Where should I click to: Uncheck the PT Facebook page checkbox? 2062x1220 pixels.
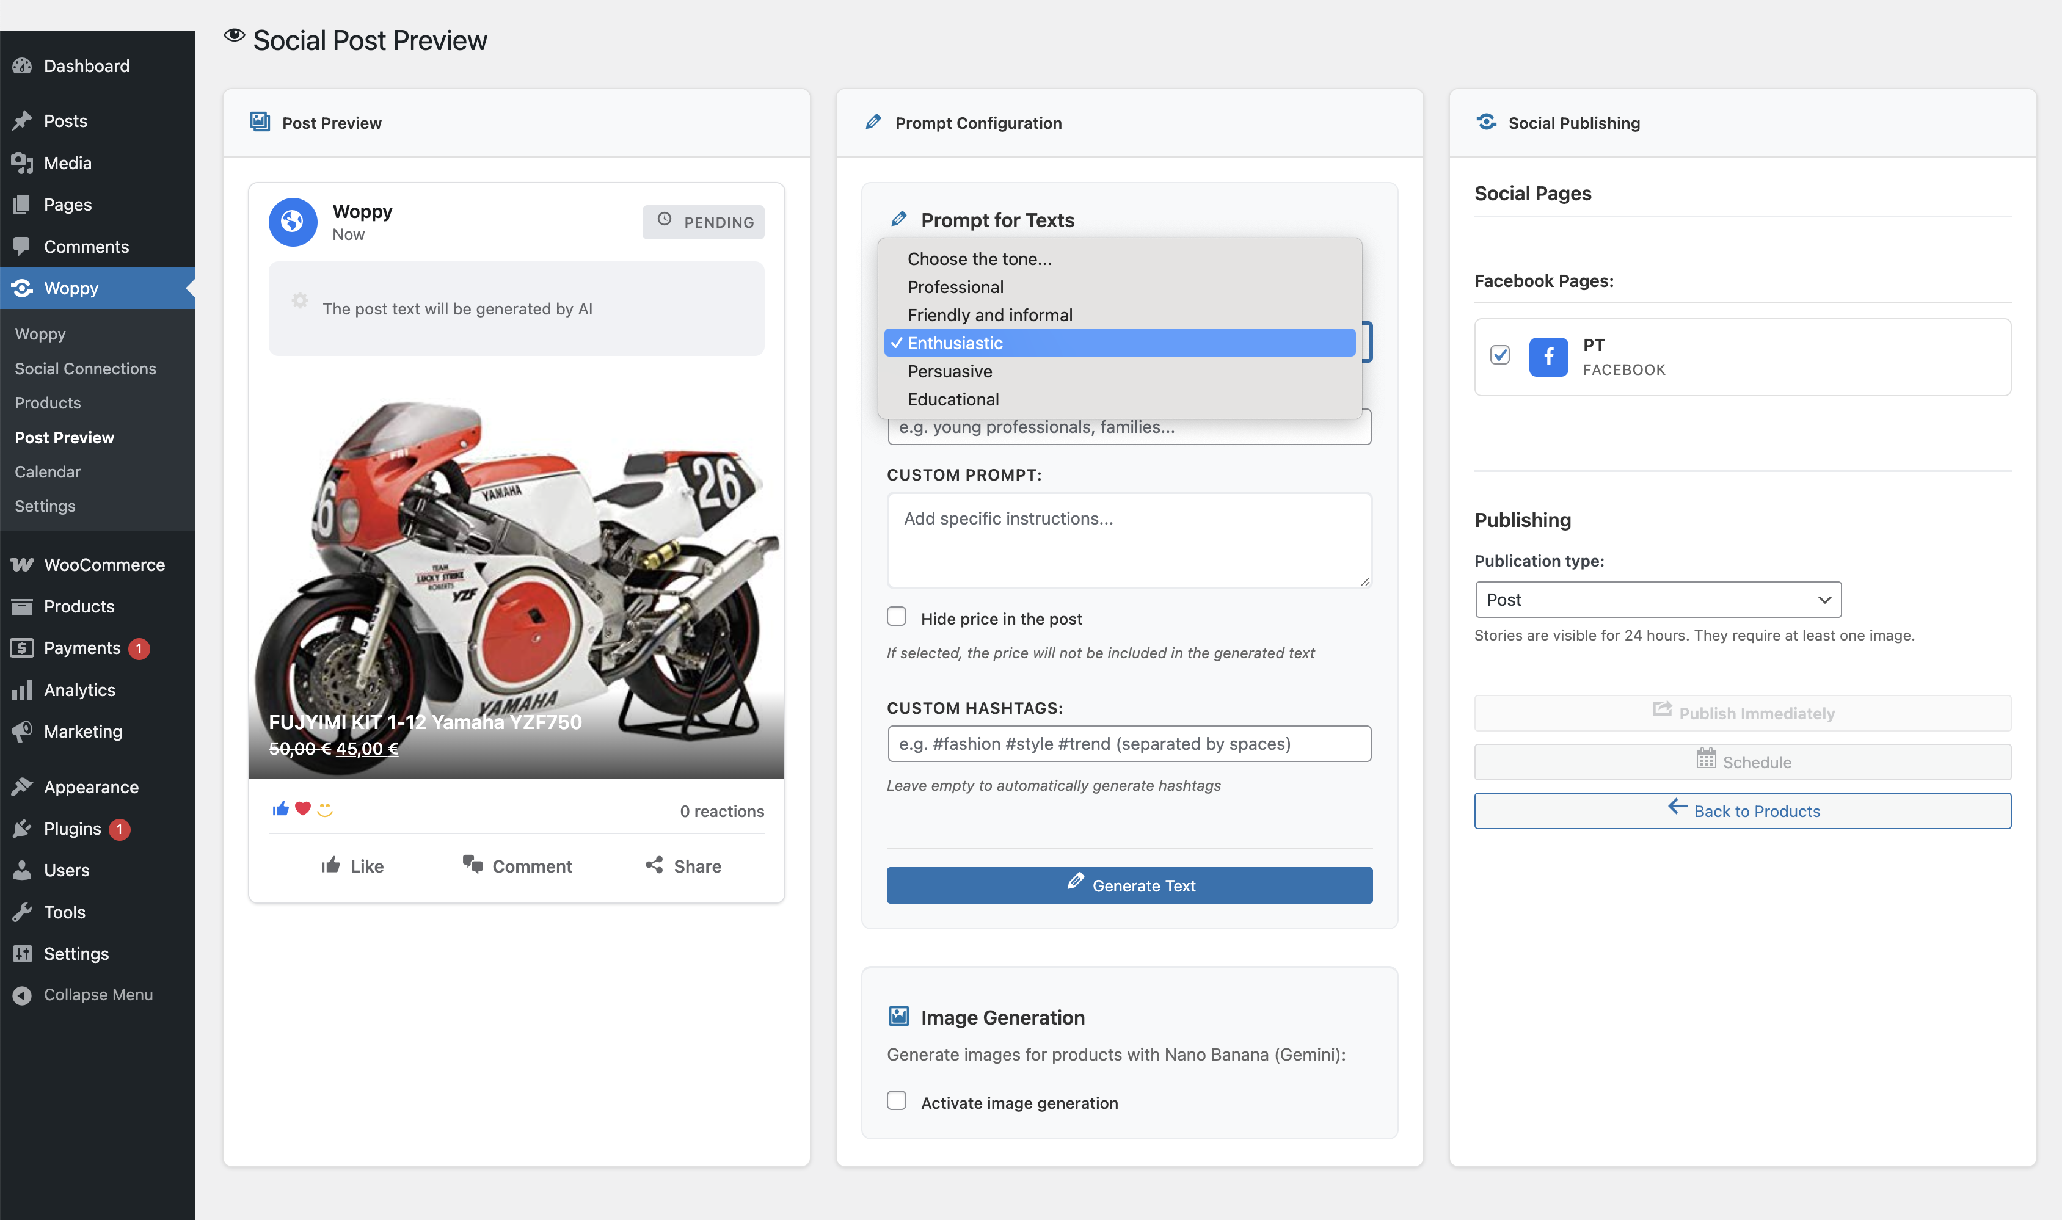pos(1501,354)
